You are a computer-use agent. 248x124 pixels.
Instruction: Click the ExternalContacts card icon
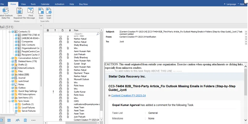[16, 68]
